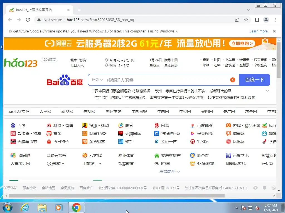This screenshot has width=285, height=213.
Task: Select the 人民网 navigation tab
Action: [x=45, y=111]
